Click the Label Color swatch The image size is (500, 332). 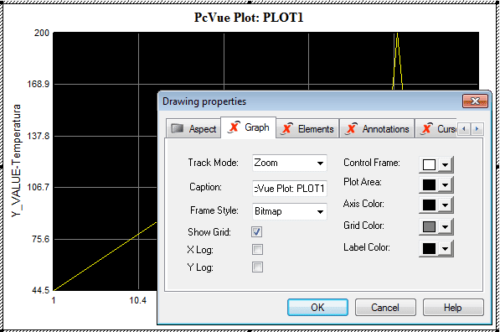click(429, 248)
